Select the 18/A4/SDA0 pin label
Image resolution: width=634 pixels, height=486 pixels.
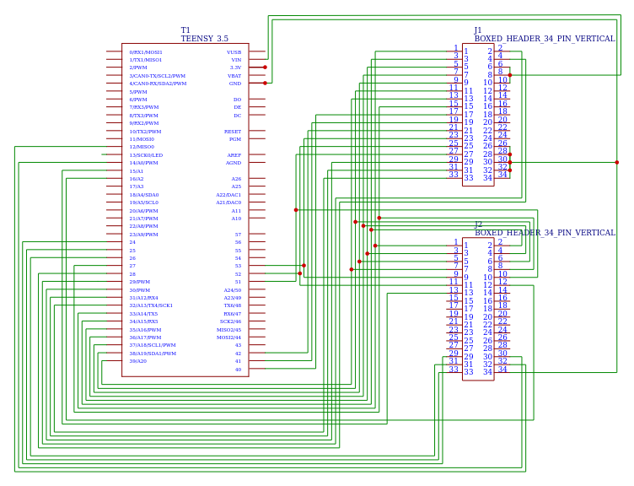tap(144, 195)
